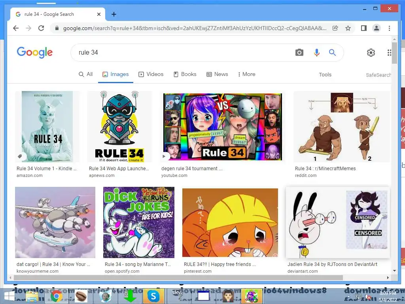This screenshot has height=304, width=405.
Task: Go back using browser back arrow
Action: tap(16, 28)
